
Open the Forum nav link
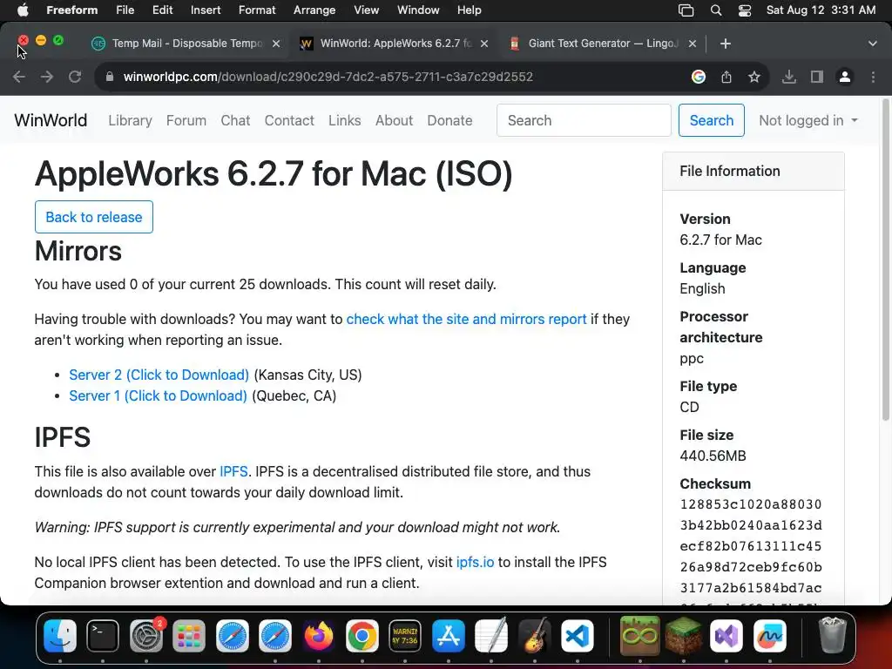186,120
